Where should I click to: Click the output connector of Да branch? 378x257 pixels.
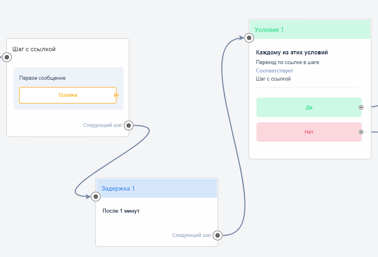coord(361,108)
